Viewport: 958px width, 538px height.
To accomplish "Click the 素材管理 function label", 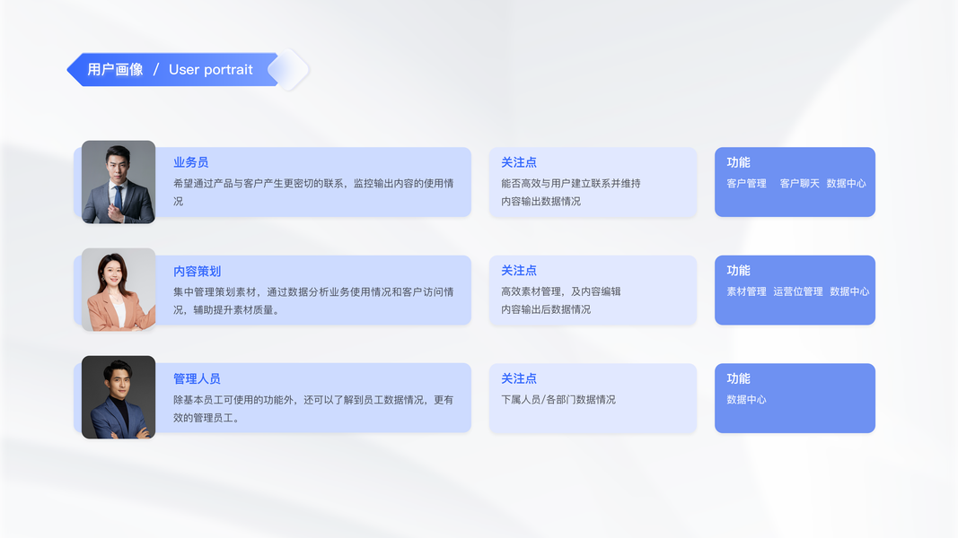I will (x=746, y=291).
